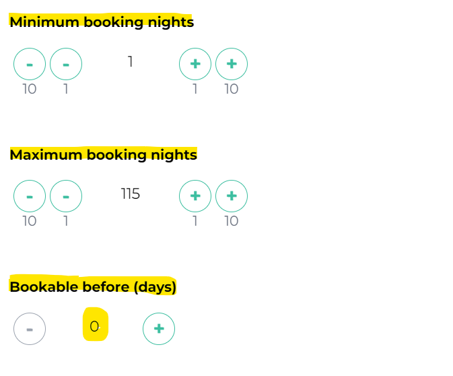Click the highlighted Bookable before value 0
The image size is (453, 376).
point(95,327)
